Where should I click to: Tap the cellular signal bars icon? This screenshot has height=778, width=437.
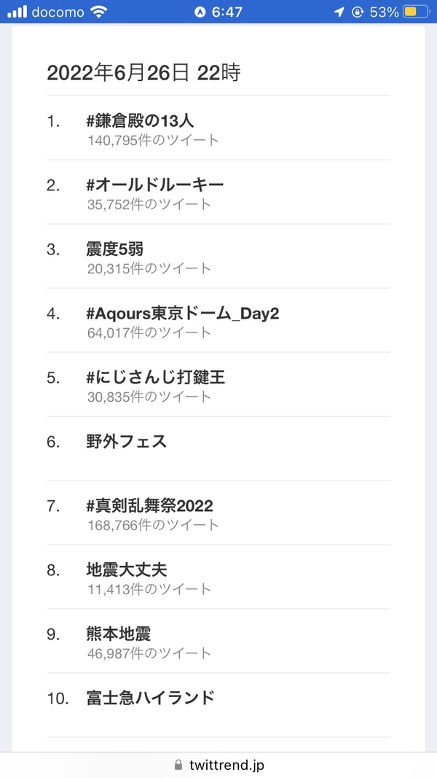17,12
